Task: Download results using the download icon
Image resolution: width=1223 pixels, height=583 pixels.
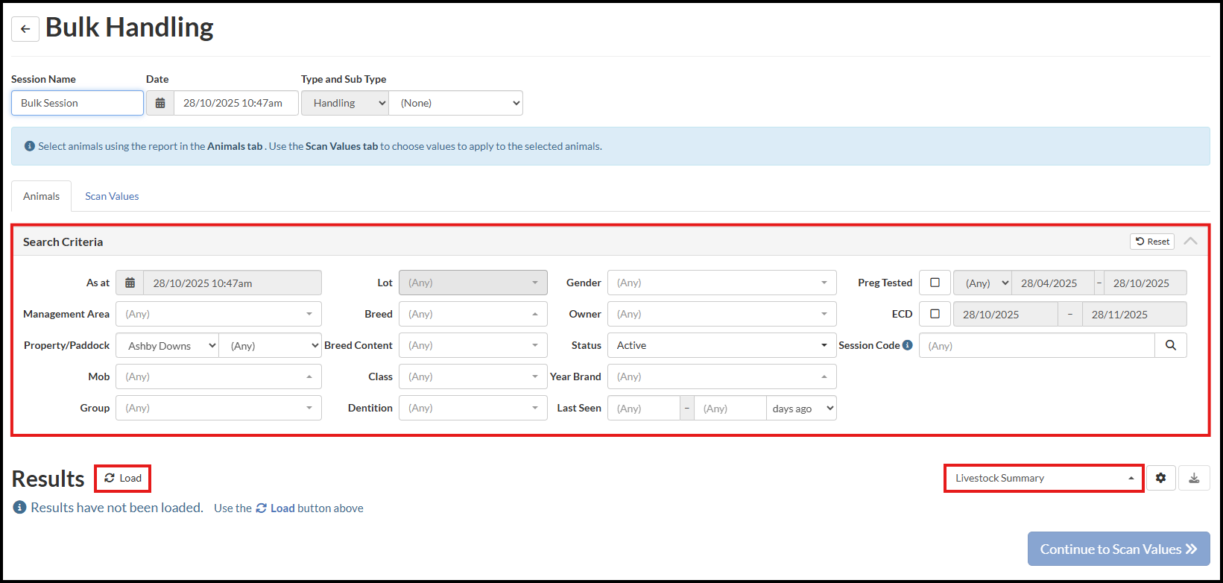Action: (x=1194, y=478)
